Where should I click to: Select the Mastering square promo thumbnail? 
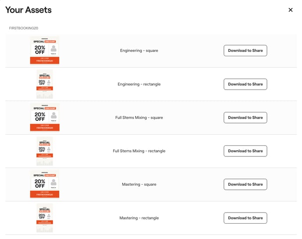point(45,184)
